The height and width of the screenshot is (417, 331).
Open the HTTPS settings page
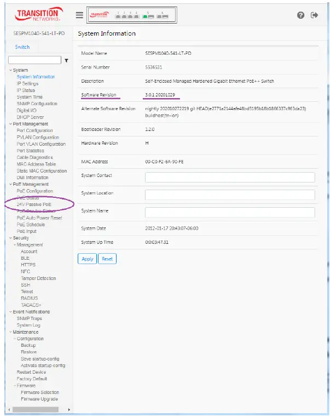point(28,265)
